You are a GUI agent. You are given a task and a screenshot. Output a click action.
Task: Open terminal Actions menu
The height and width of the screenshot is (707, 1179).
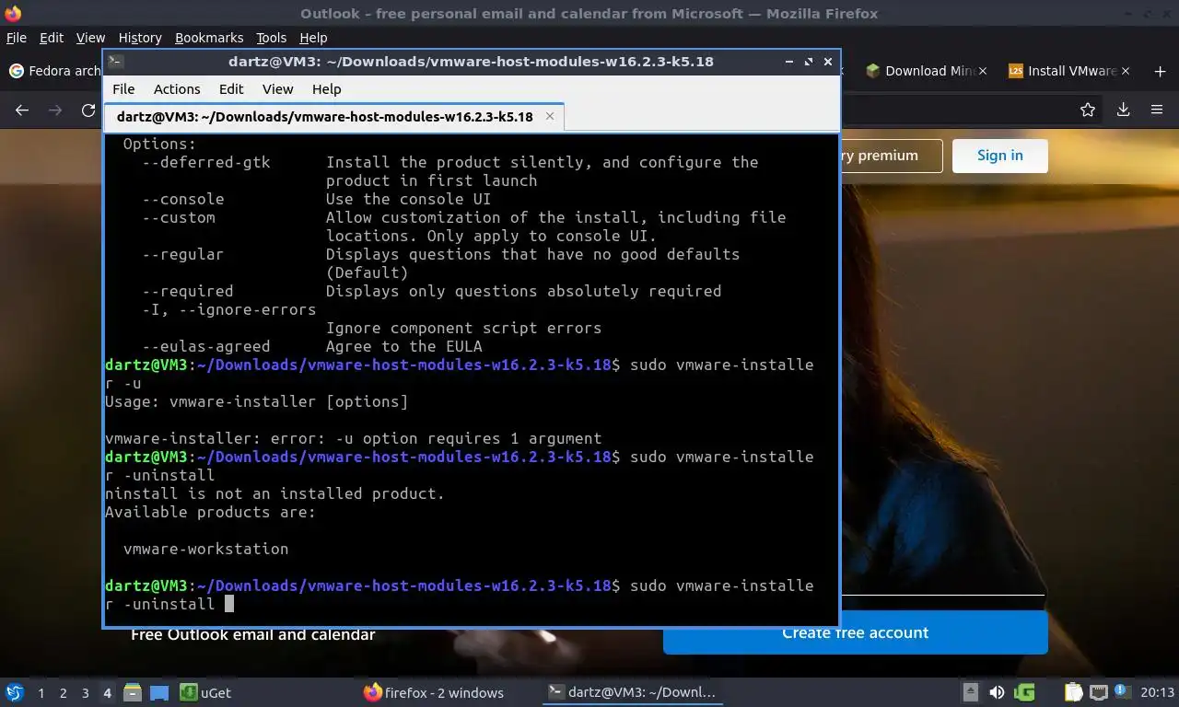tap(177, 89)
